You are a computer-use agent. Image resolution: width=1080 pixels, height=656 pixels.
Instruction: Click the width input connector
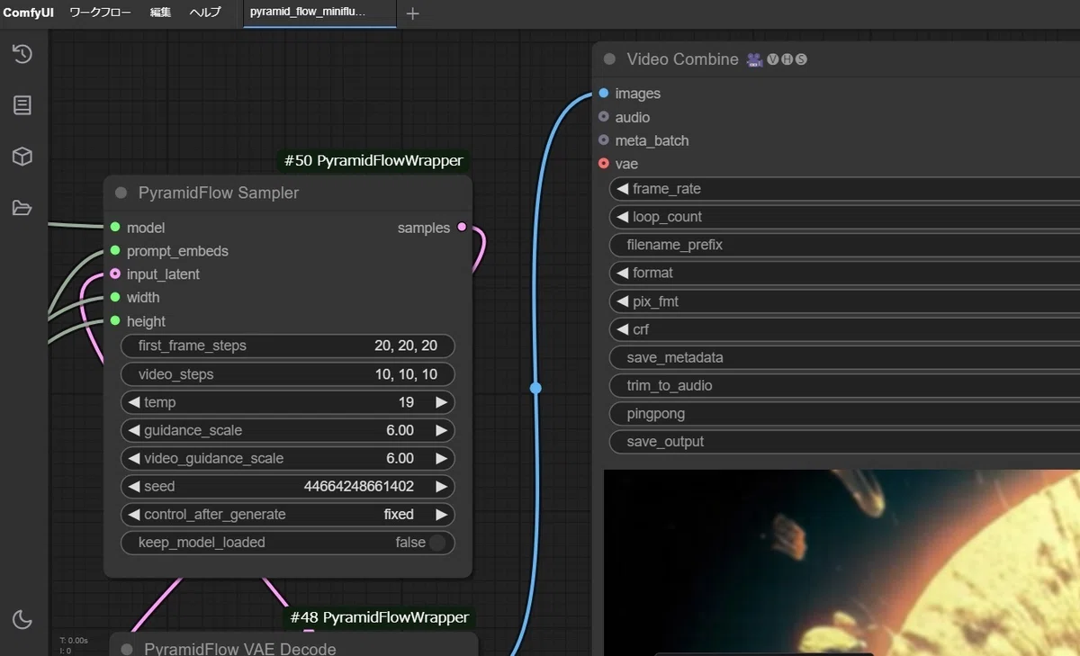coord(115,297)
